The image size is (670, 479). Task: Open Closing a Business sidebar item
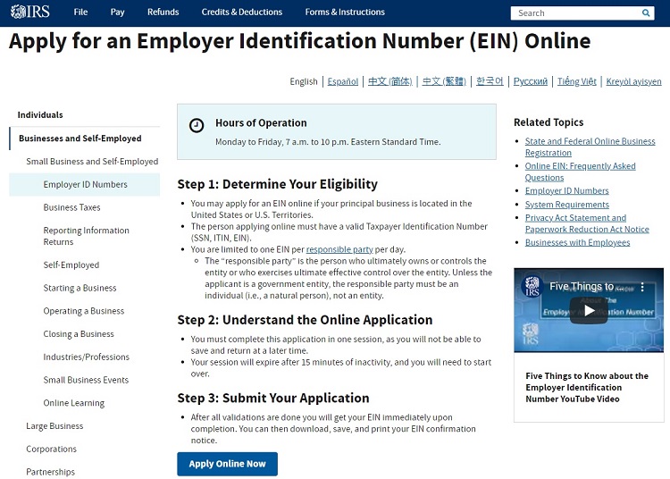(x=79, y=334)
